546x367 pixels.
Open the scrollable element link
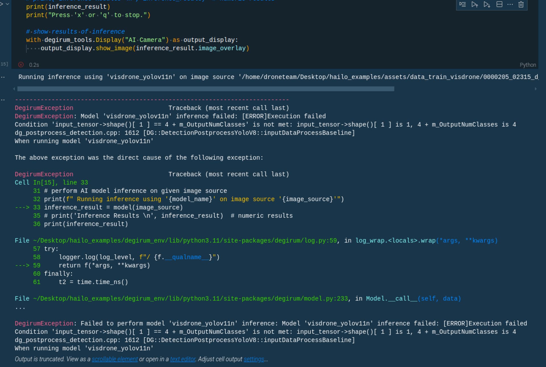(115, 359)
